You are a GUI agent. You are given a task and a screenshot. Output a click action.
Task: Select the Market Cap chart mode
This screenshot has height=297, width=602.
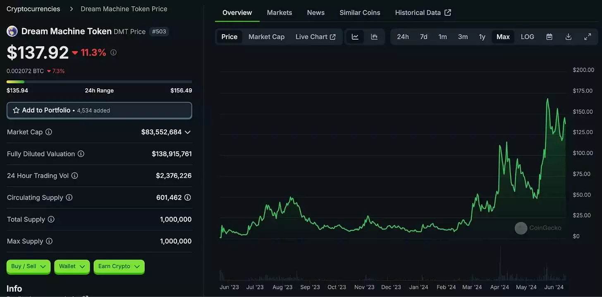pos(266,37)
